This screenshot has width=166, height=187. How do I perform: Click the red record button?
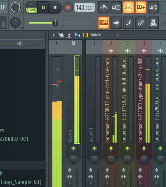tap(68, 7)
